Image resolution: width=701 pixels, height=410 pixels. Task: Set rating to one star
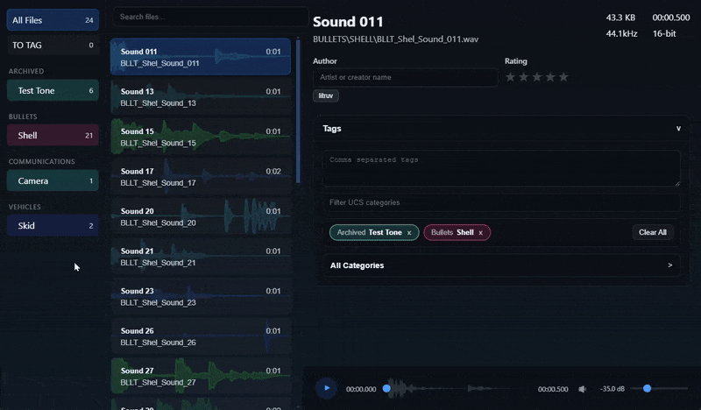[x=510, y=77]
